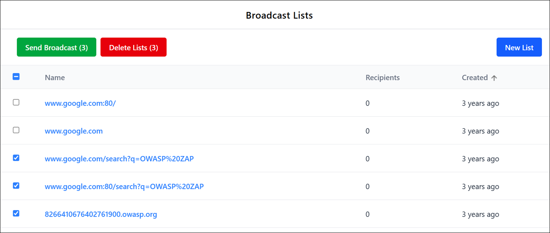Open the www.google.com:80/ list link

tap(80, 103)
